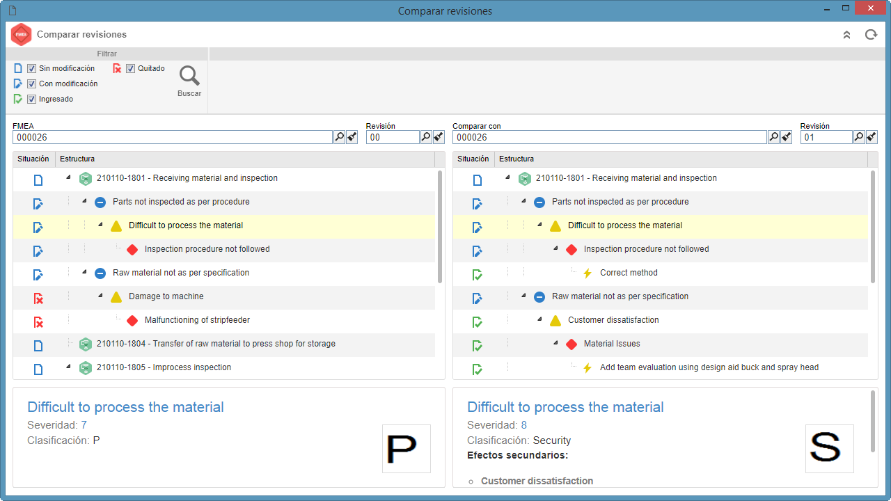Image resolution: width=891 pixels, height=501 pixels.
Task: Select Malfunctioning of stripfeeder row
Action: click(x=224, y=320)
